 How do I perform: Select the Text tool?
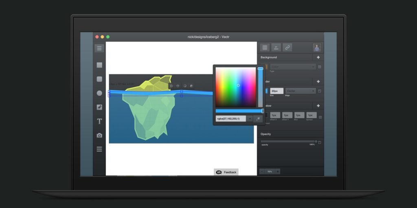[99, 121]
